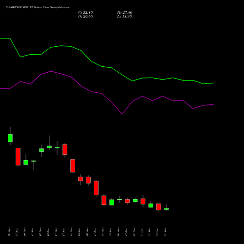Screen dimensions: 244x244
Task: Click the 20 Nov date label
Action: (x=87, y=232)
